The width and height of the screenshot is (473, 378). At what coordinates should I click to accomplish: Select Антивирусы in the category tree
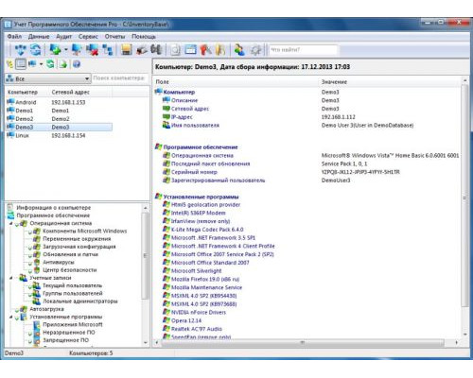pos(59,262)
